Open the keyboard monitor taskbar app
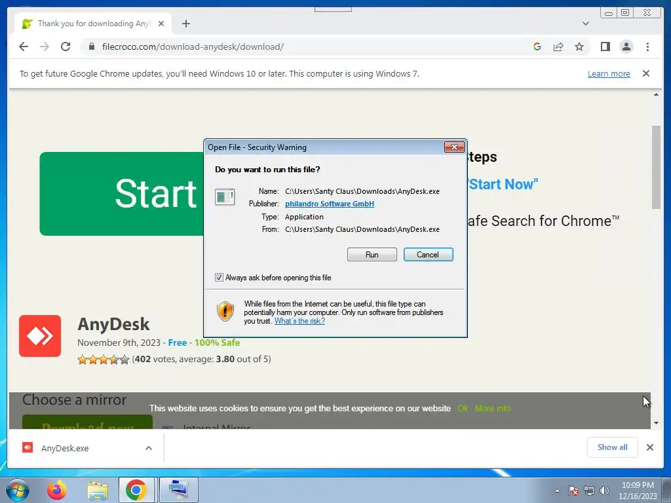This screenshot has height=503, width=671. click(x=178, y=490)
